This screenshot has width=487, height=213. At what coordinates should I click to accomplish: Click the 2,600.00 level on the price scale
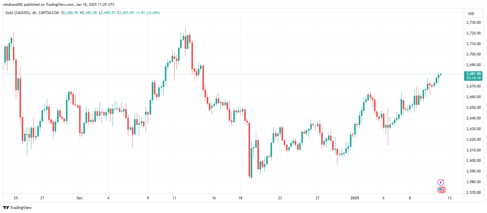tap(474, 161)
